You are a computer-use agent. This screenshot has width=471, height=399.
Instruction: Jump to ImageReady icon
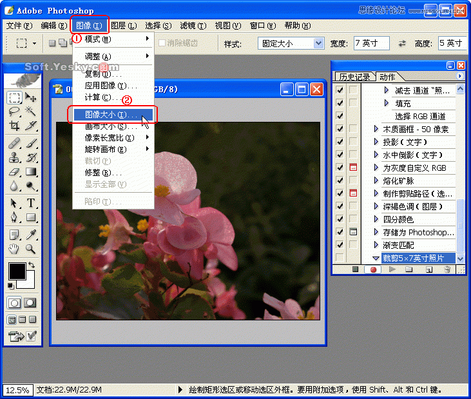coord(15,336)
